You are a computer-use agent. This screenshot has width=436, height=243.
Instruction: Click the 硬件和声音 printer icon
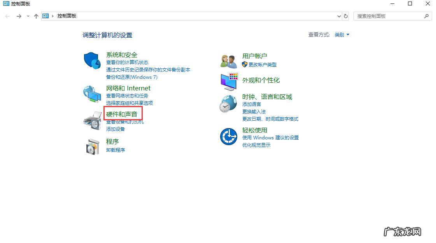(92, 120)
